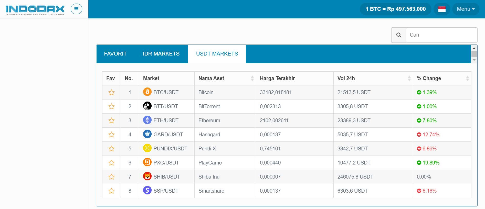
Task: Favorite the BTT/USDT market star
Action: [x=111, y=106]
